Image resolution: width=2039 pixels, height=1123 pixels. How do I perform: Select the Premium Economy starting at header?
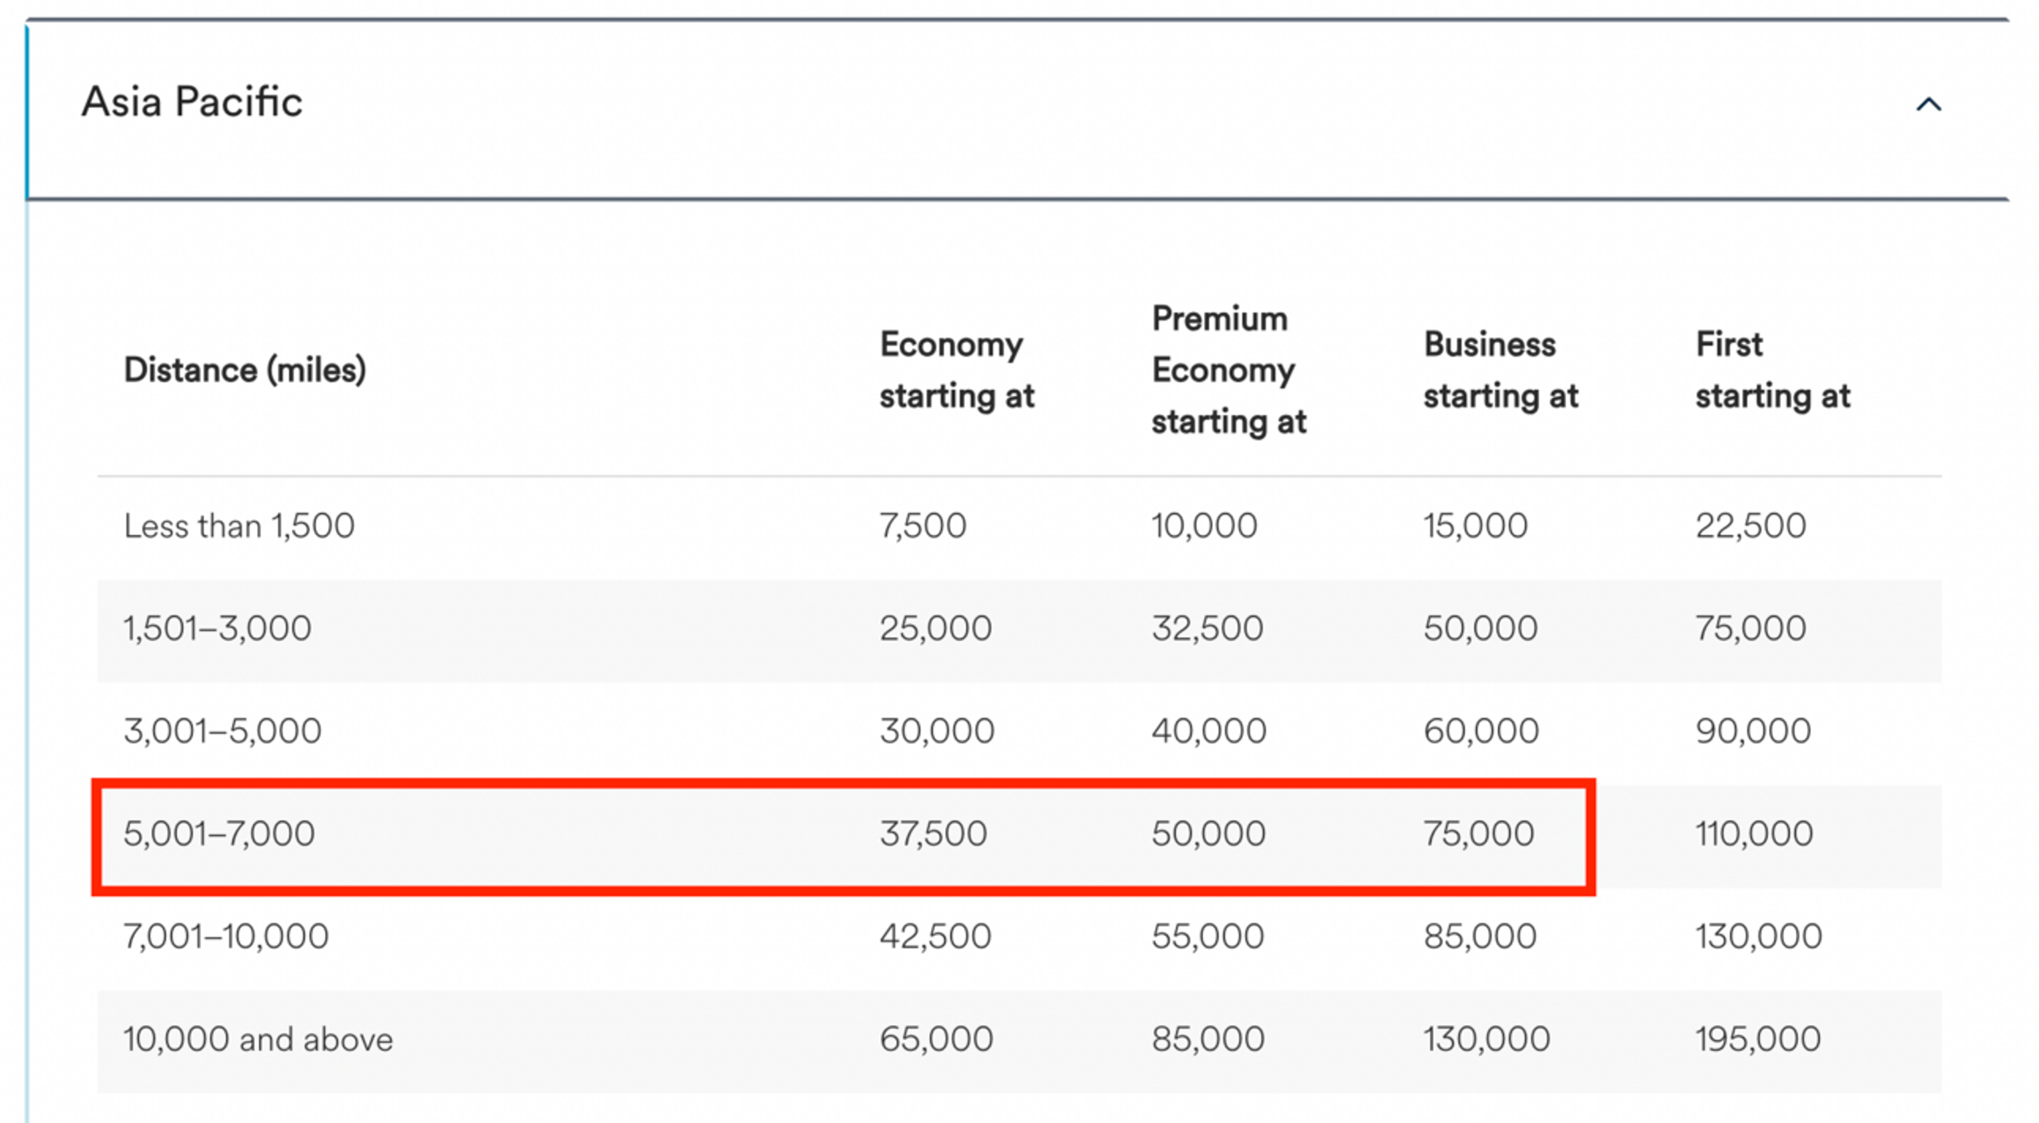[x=1229, y=370]
